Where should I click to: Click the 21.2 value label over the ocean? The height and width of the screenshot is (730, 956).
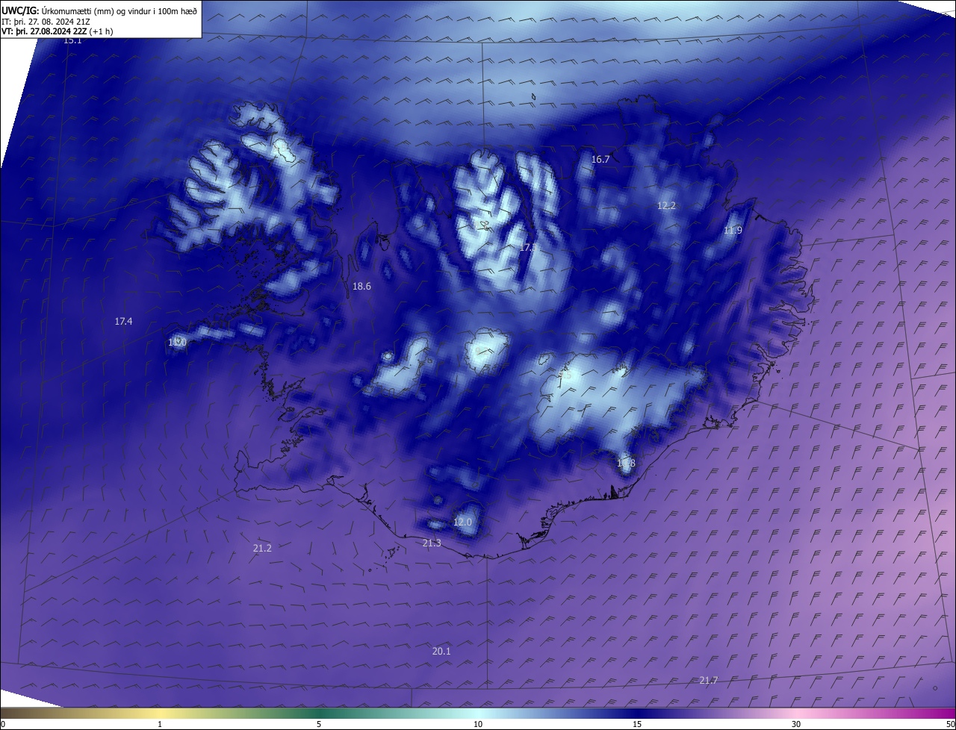point(262,549)
